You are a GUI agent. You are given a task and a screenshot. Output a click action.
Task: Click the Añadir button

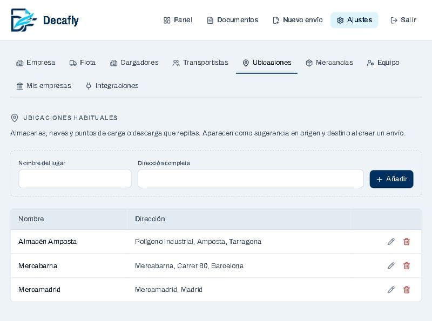point(391,179)
